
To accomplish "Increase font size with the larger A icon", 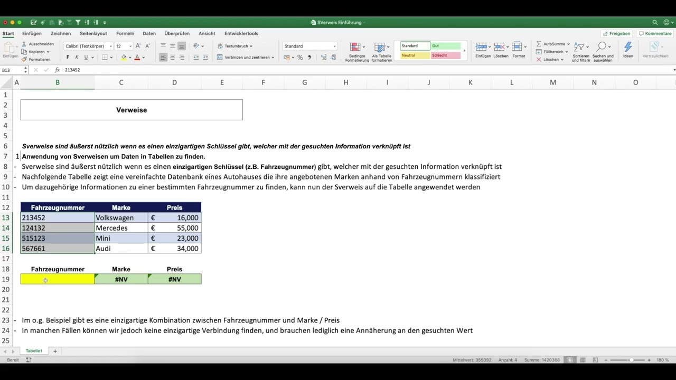I will pos(138,46).
